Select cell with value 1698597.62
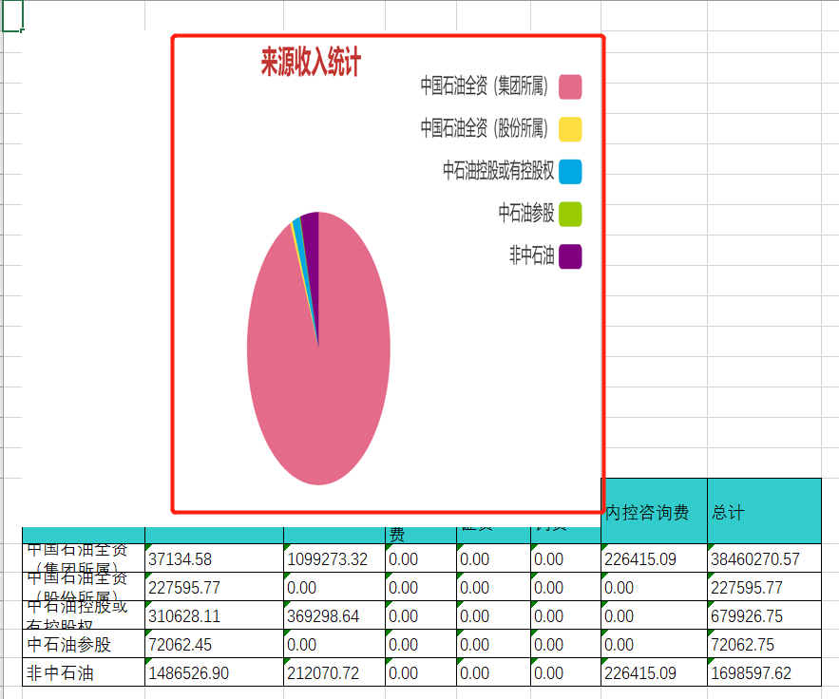Viewport: 839px width, 699px height. coord(764,671)
